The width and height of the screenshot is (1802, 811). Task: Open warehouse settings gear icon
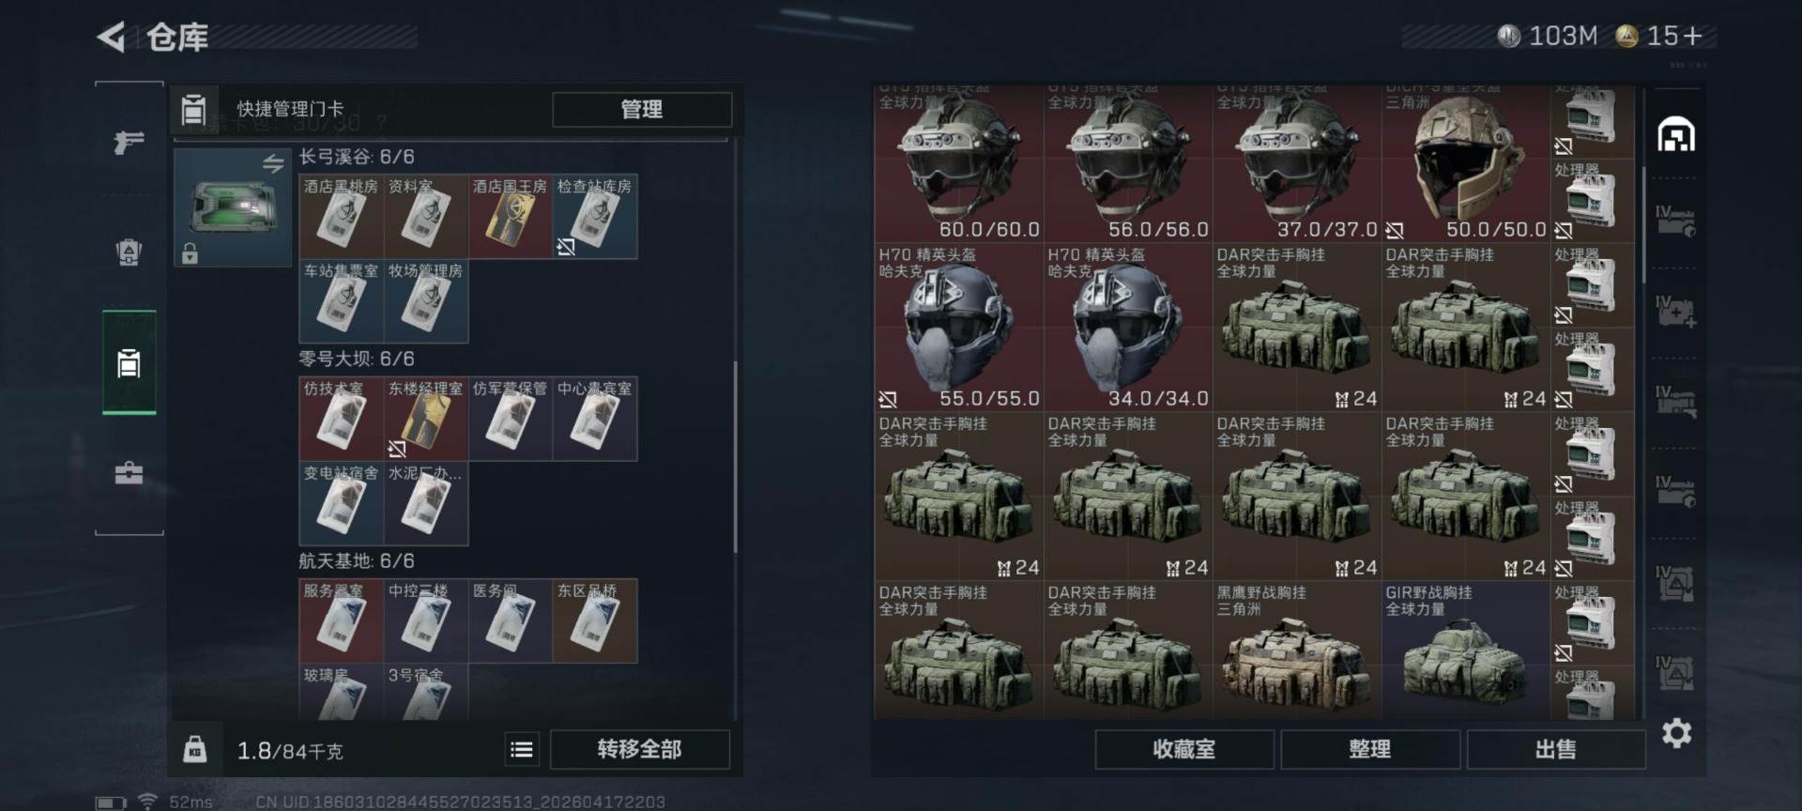pos(1676,732)
